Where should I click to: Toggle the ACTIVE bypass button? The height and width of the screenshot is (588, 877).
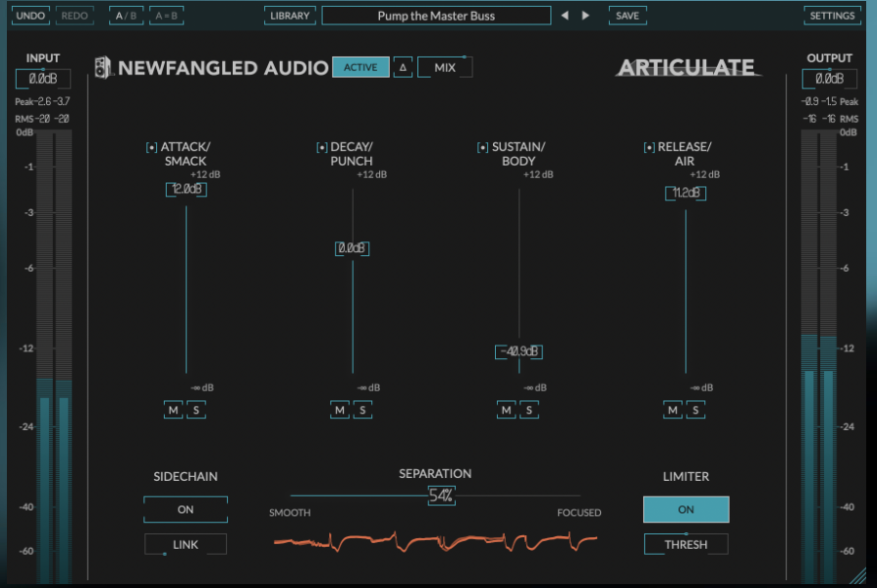(x=360, y=67)
